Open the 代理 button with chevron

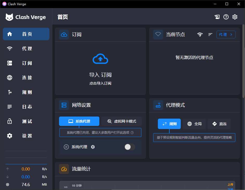[226, 35]
